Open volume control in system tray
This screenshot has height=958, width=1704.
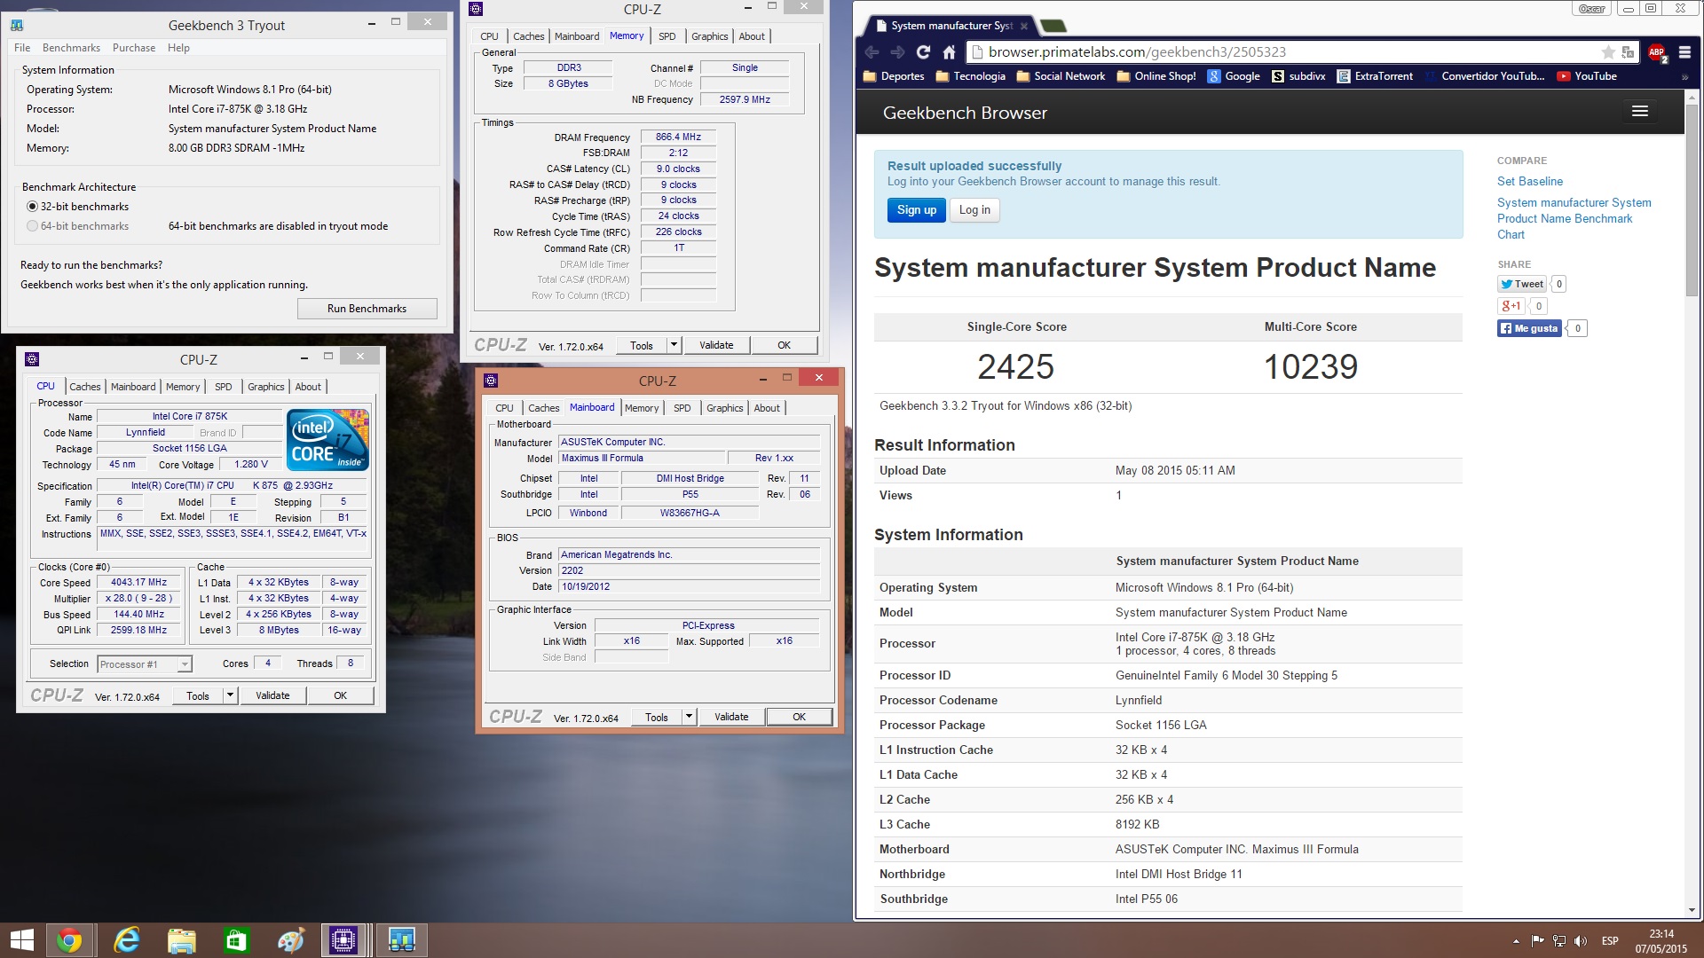[x=1581, y=941]
